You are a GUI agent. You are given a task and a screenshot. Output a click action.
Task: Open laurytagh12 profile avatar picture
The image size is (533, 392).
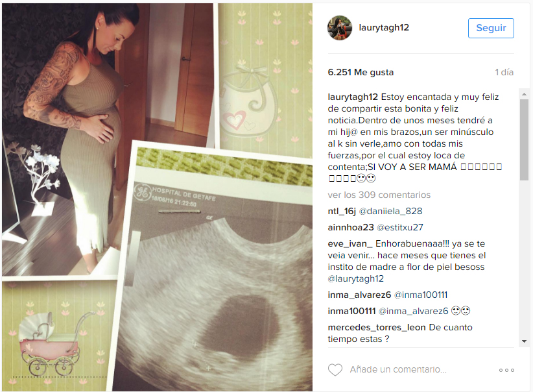(x=340, y=28)
